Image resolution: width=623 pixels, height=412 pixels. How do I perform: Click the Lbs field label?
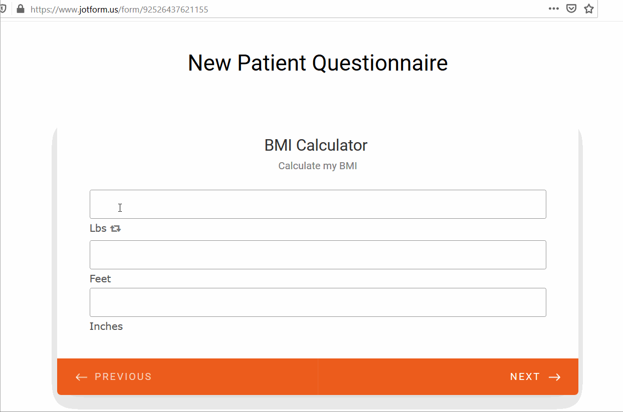(x=97, y=228)
